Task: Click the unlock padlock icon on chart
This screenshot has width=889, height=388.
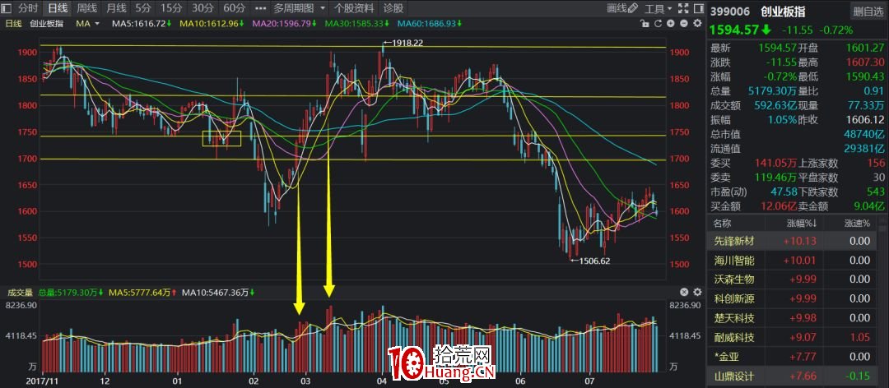Action: coord(644,23)
